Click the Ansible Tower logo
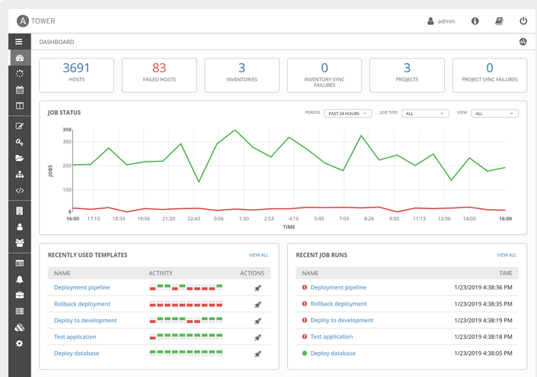Image resolution: width=537 pixels, height=377 pixels. [36, 21]
